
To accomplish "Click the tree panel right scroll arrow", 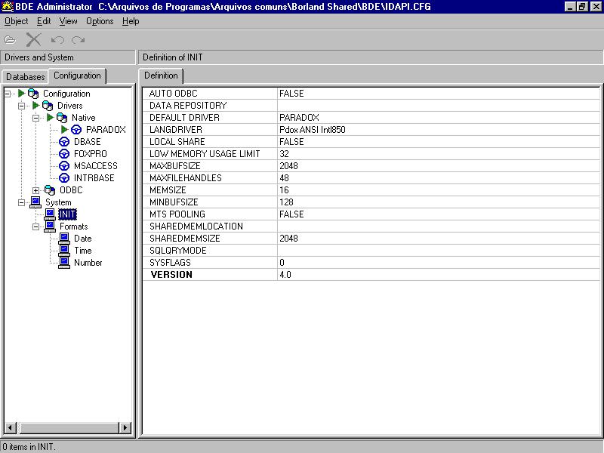I will (125, 428).
